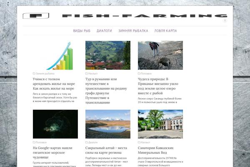
Task: Open article Санатории Кавказских Минеральных Вод
Action: (x=155, y=150)
